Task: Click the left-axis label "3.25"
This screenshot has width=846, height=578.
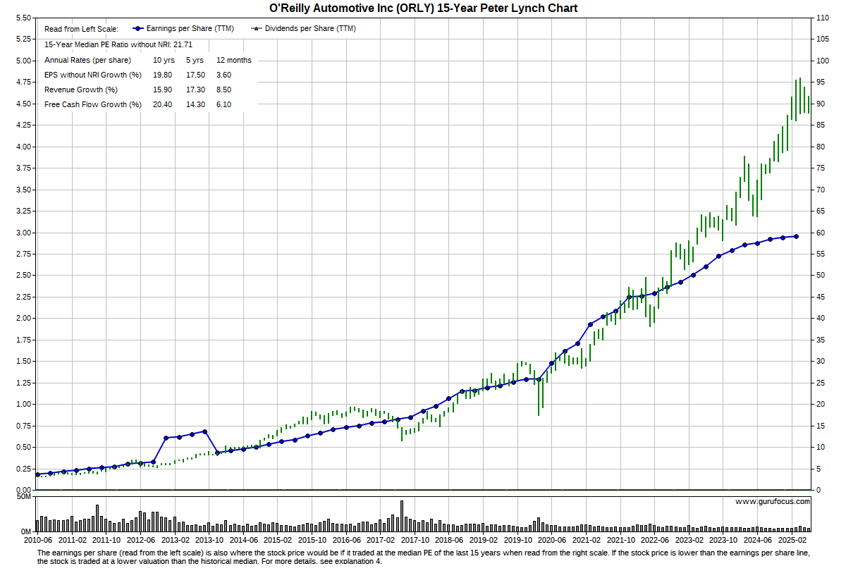Action: [x=23, y=211]
